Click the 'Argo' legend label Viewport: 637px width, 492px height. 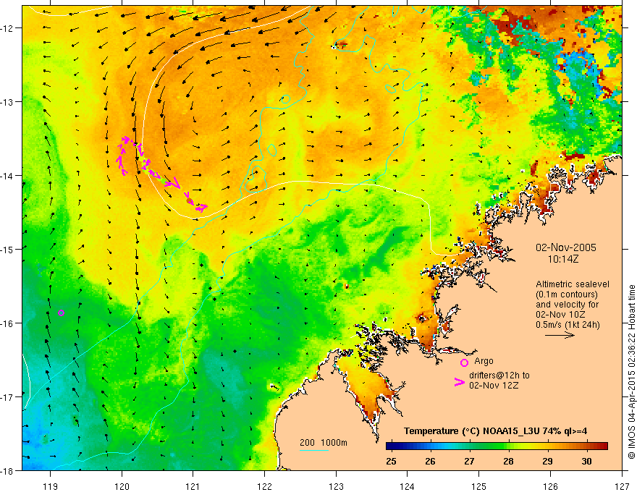(x=484, y=361)
